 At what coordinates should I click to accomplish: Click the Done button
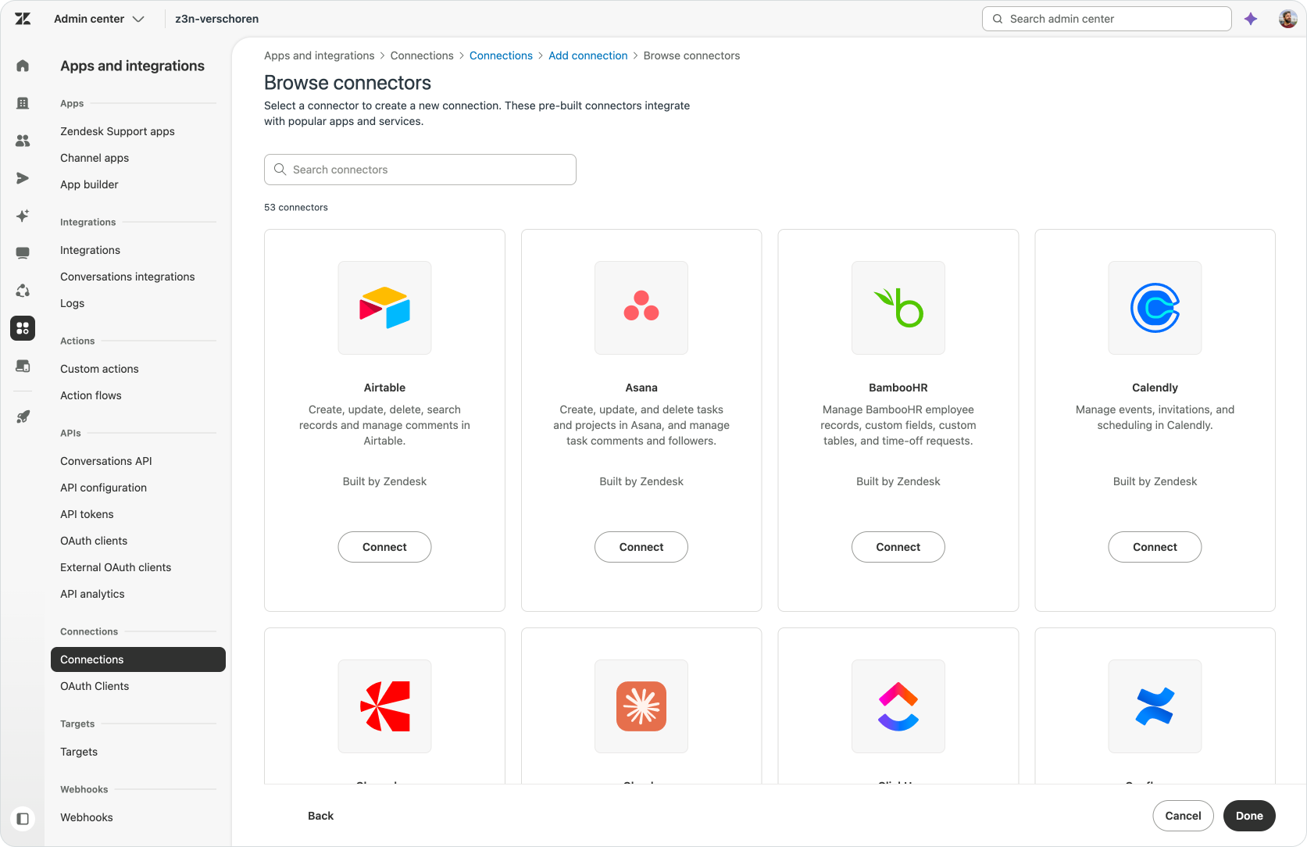click(1249, 816)
